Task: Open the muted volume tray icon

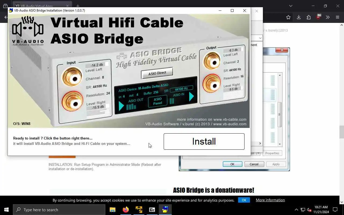Action: click(309, 210)
